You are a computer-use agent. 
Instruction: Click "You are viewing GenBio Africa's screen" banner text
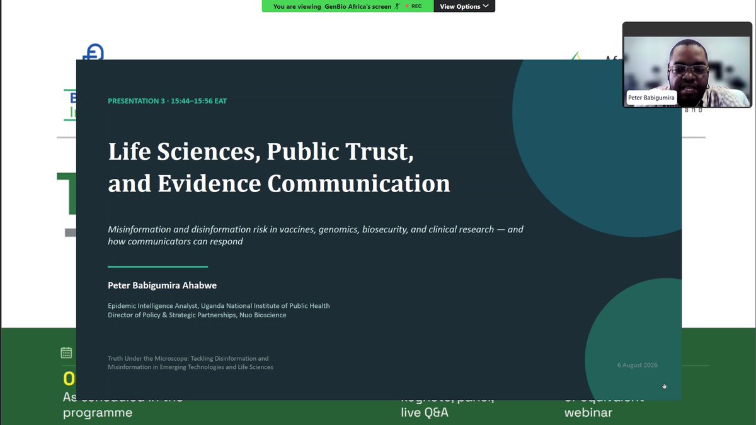(x=332, y=6)
